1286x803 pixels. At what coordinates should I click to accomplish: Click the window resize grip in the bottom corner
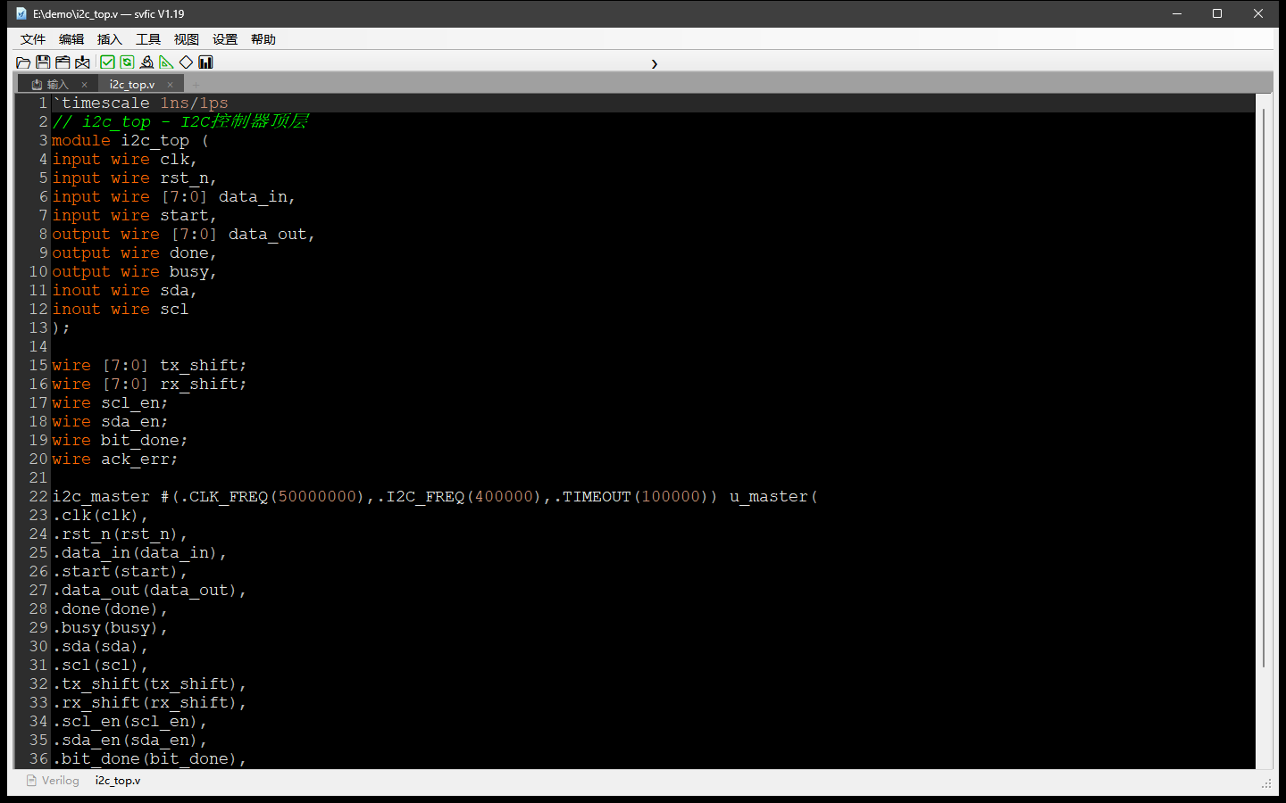click(x=1266, y=783)
